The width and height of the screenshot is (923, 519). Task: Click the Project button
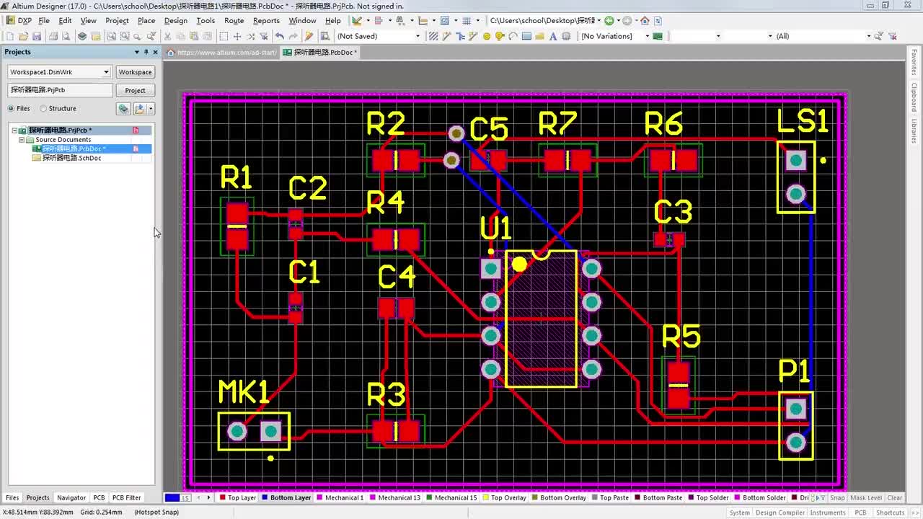(135, 90)
